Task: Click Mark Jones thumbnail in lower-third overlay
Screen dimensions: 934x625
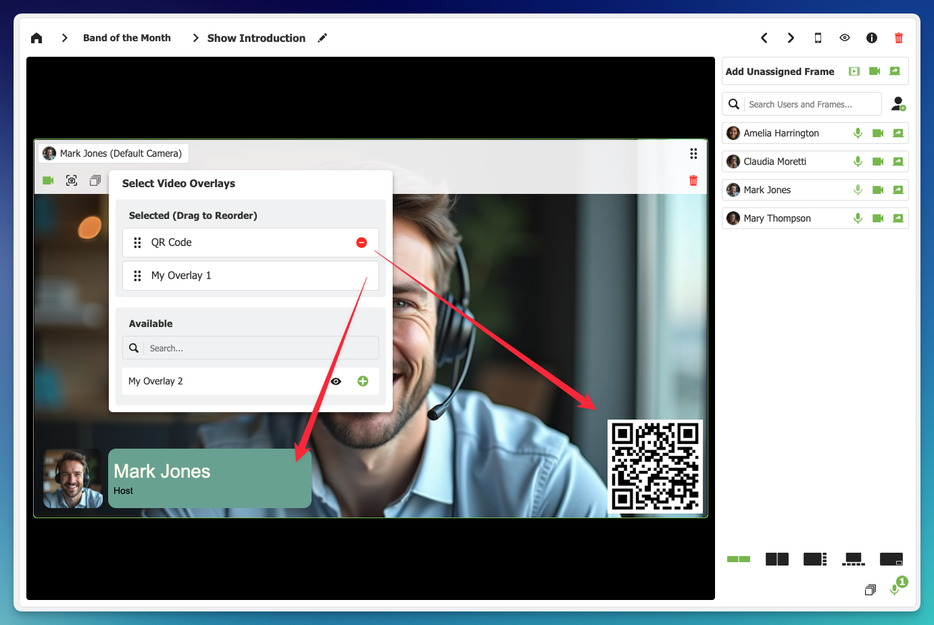Action: [73, 478]
